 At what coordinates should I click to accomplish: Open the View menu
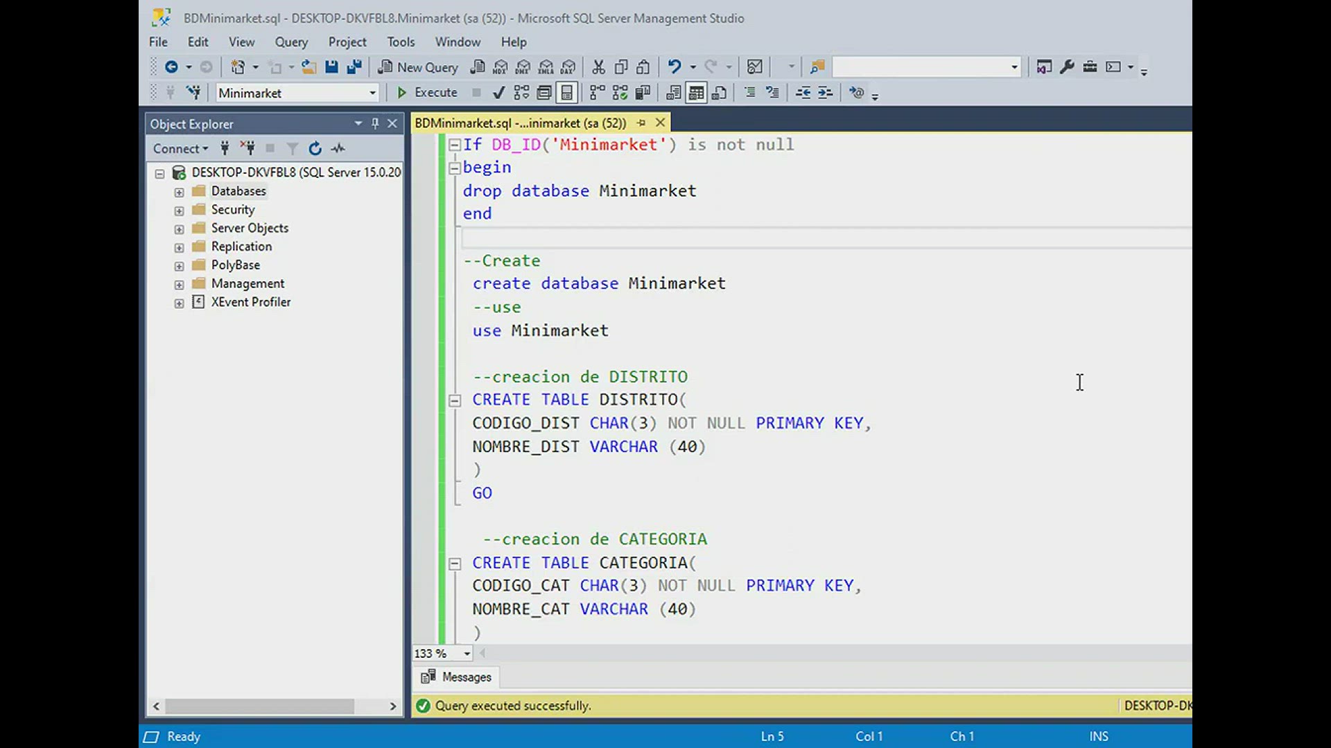(x=242, y=42)
